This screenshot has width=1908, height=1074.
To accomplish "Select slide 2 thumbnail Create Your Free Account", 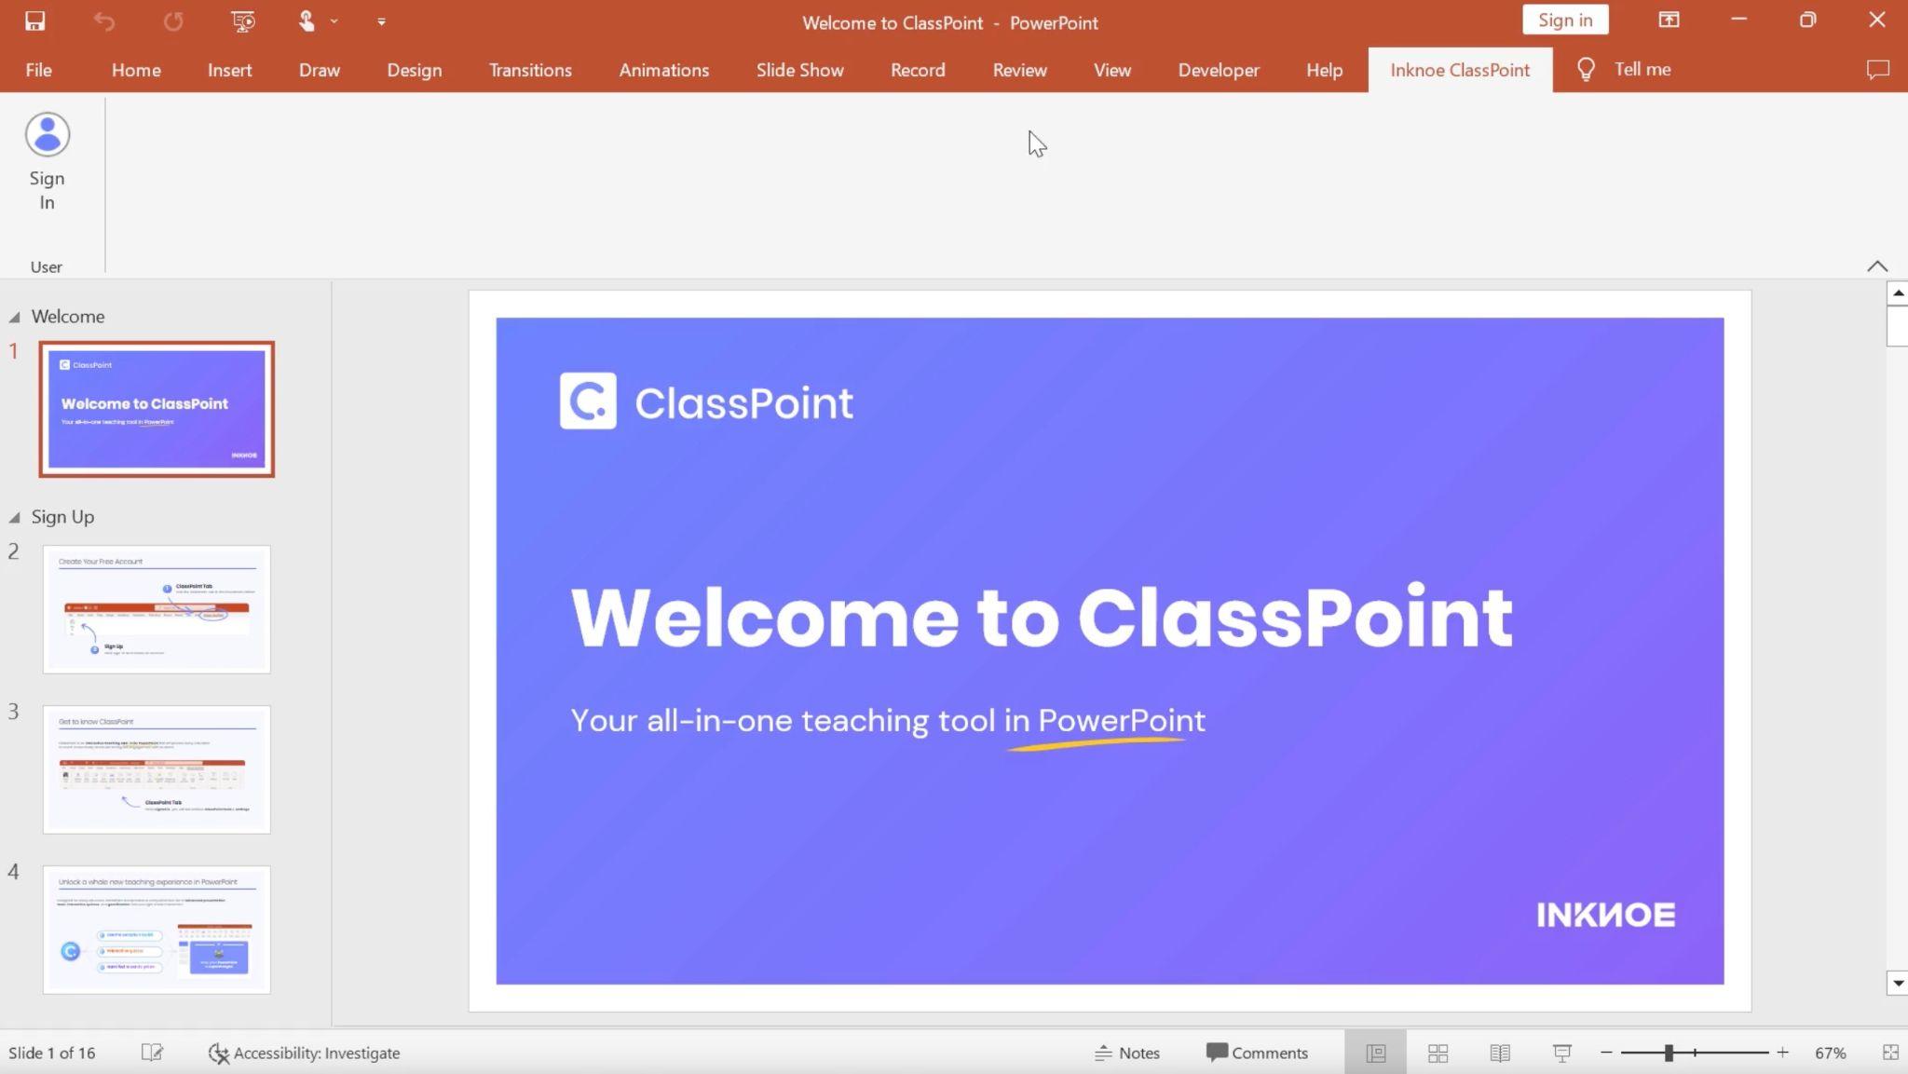I will coord(157,609).
